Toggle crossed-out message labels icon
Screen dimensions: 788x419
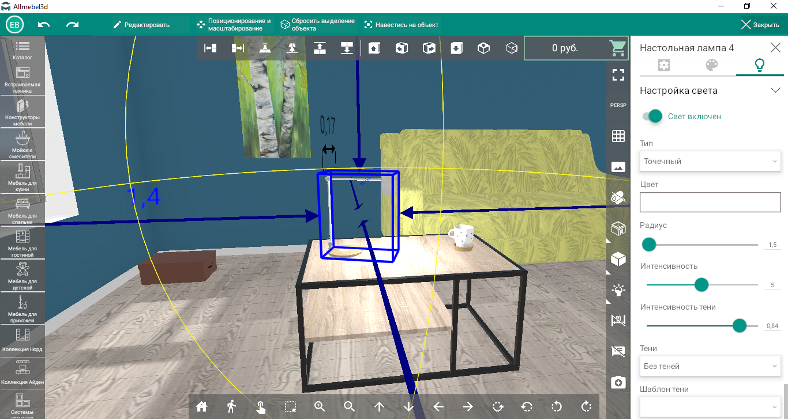click(x=618, y=351)
